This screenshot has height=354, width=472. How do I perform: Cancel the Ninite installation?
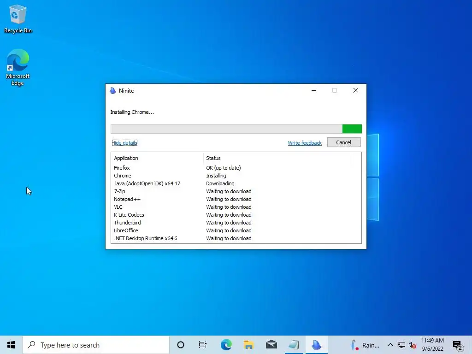[344, 142]
